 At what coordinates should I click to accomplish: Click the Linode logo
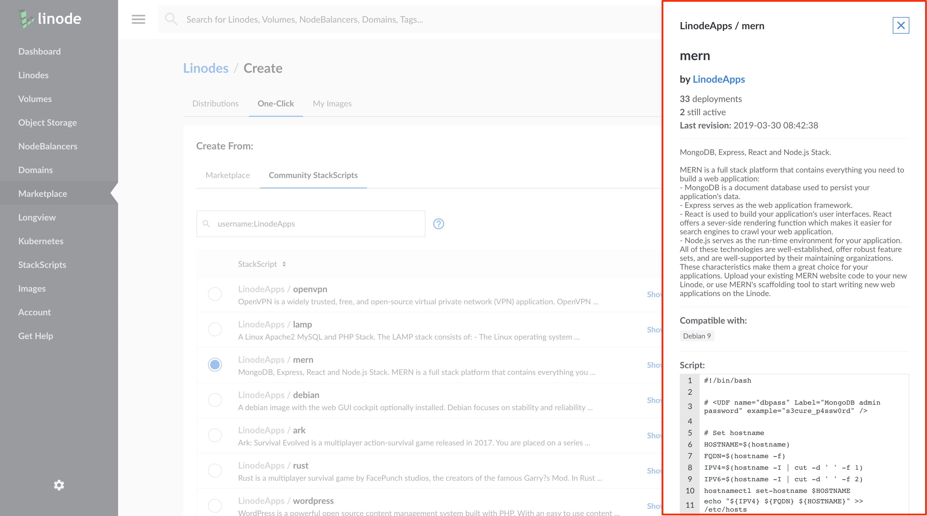[49, 18]
